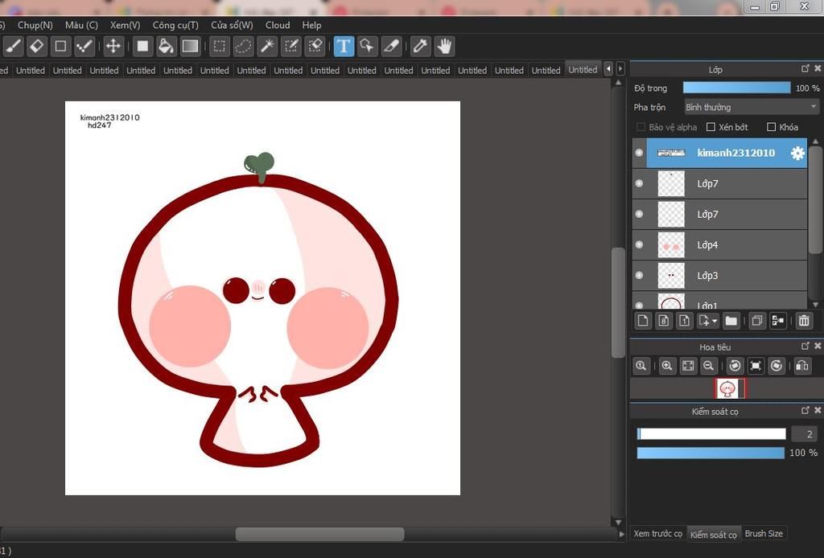The width and height of the screenshot is (824, 558).
Task: Switch to the Brush Size tab
Action: (x=764, y=533)
